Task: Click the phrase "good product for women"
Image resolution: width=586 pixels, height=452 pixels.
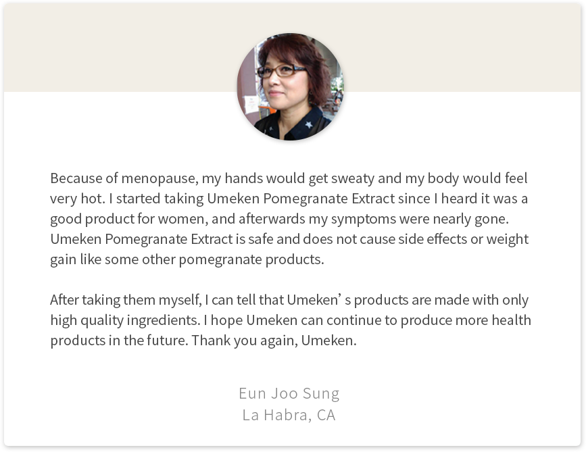Action: click(x=122, y=220)
